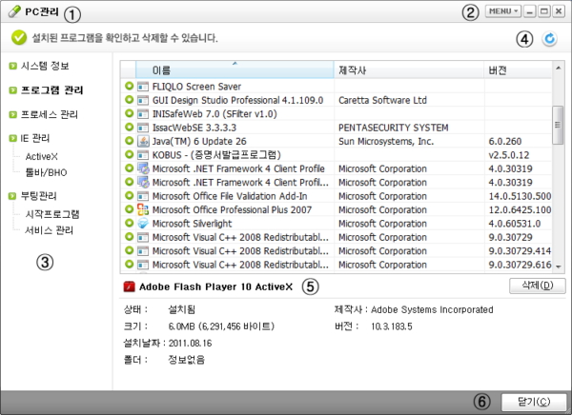Screen dimensions: 572x415
Task: Select KOBUS 증명서발급프로그램 row
Action: tap(336, 155)
